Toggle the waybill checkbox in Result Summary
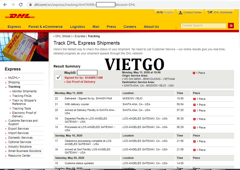 [x=58, y=78]
